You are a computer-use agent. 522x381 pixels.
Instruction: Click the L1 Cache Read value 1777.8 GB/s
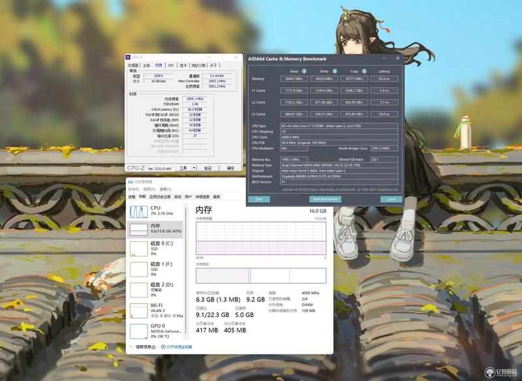click(x=294, y=91)
